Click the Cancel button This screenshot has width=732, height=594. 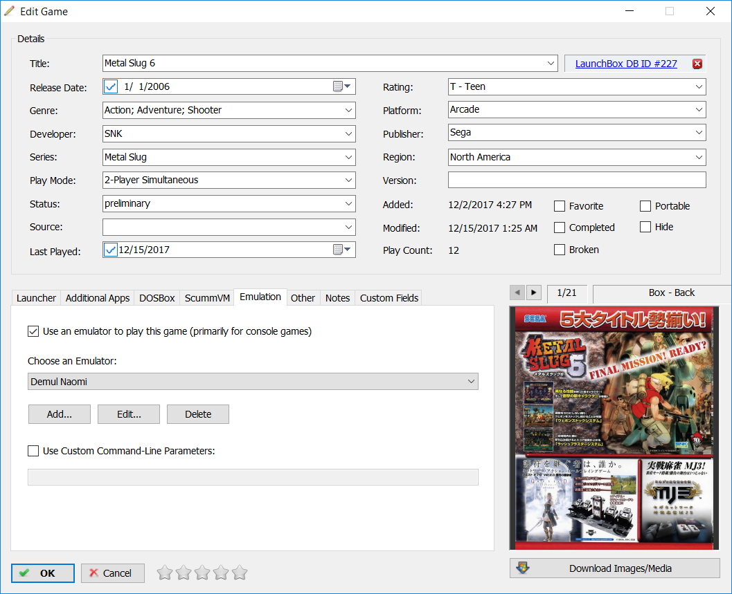[x=112, y=573]
